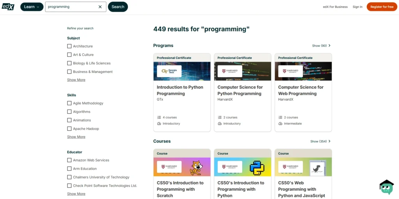Click the list icon beside '4 courses'
This screenshot has height=199, width=399.
click(159, 117)
